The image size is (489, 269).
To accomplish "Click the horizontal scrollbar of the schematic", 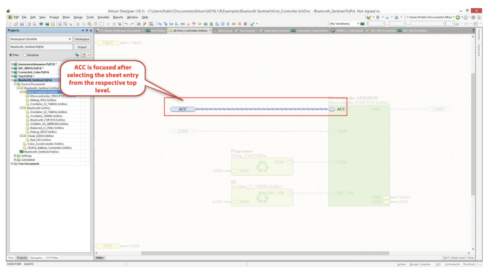I will coord(265,253).
